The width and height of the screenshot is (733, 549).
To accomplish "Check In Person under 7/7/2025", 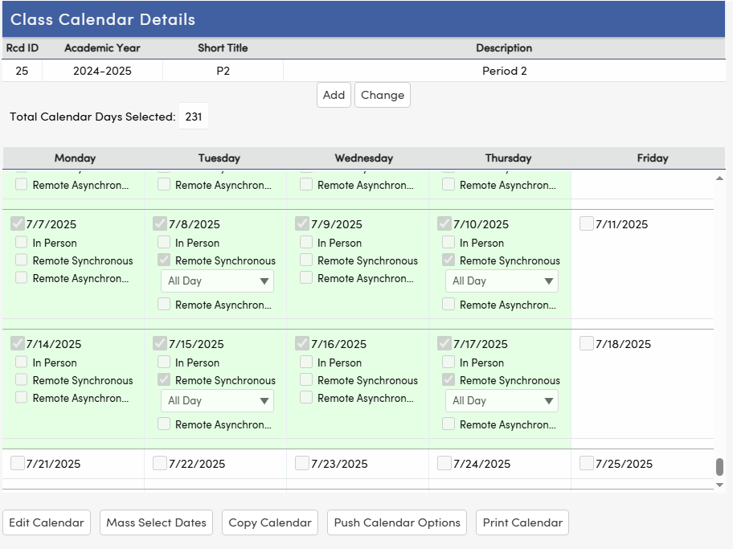I will [x=22, y=242].
